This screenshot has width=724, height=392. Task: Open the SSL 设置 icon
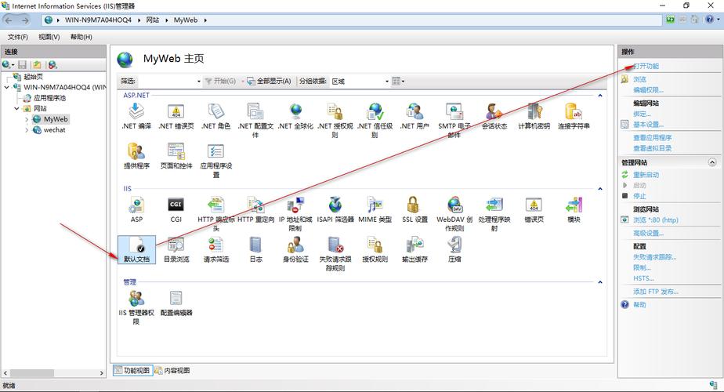click(414, 206)
